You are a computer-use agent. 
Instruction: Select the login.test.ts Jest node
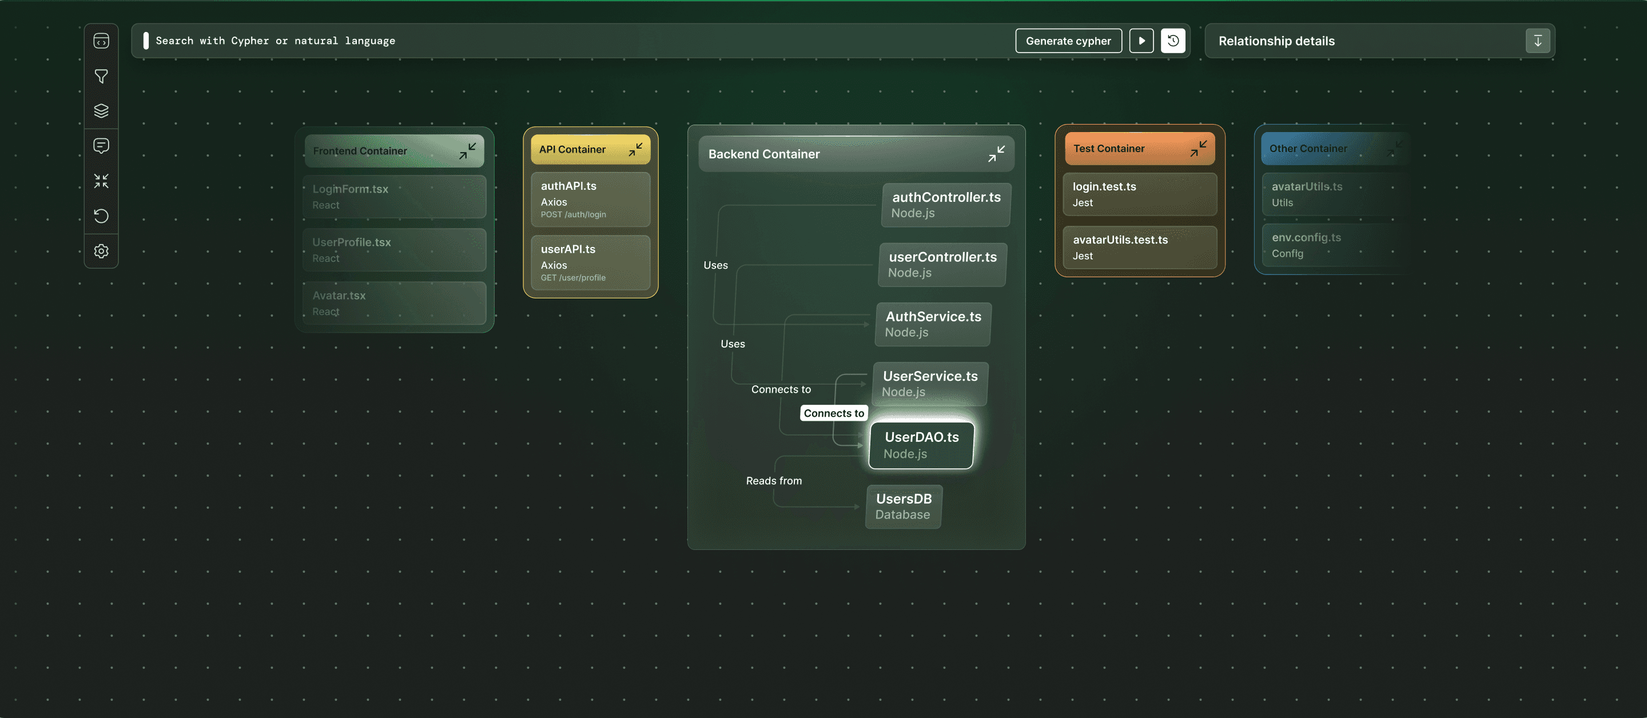tap(1139, 194)
